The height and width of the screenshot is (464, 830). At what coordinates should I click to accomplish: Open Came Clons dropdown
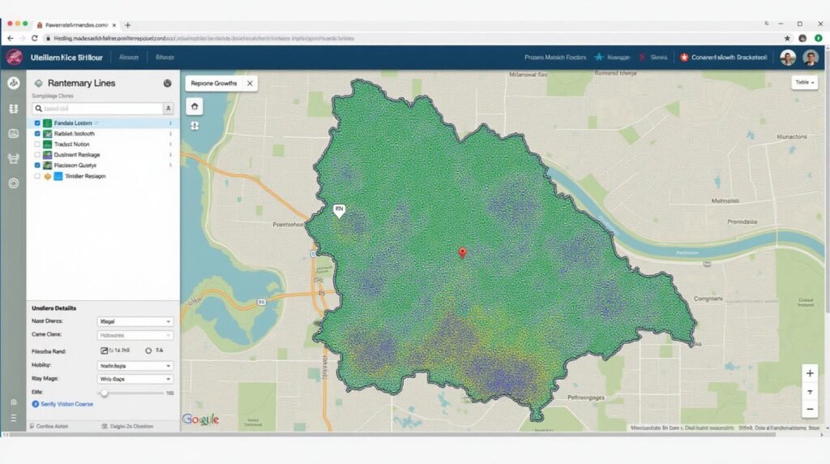pyautogui.click(x=135, y=335)
